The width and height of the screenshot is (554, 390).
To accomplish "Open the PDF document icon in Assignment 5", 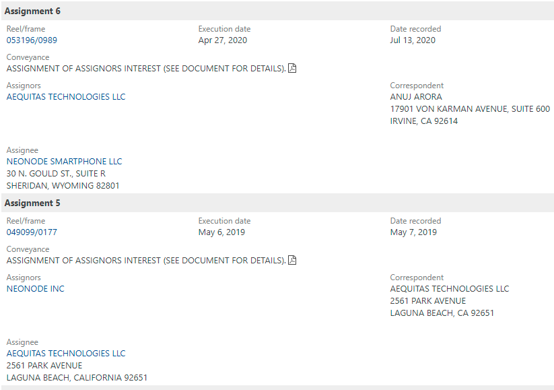I will click(x=292, y=260).
